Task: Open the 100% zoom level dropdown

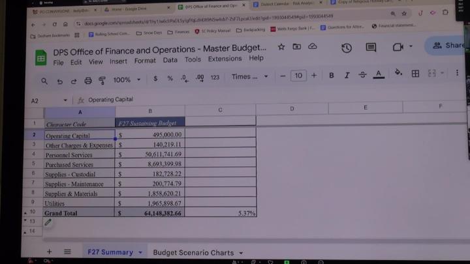Action: (x=127, y=80)
